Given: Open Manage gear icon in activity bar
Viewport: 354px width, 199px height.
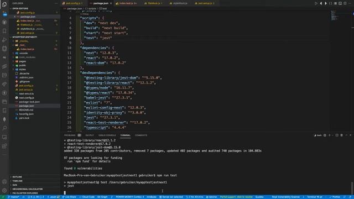Looking at the screenshot, I should 4,190.
